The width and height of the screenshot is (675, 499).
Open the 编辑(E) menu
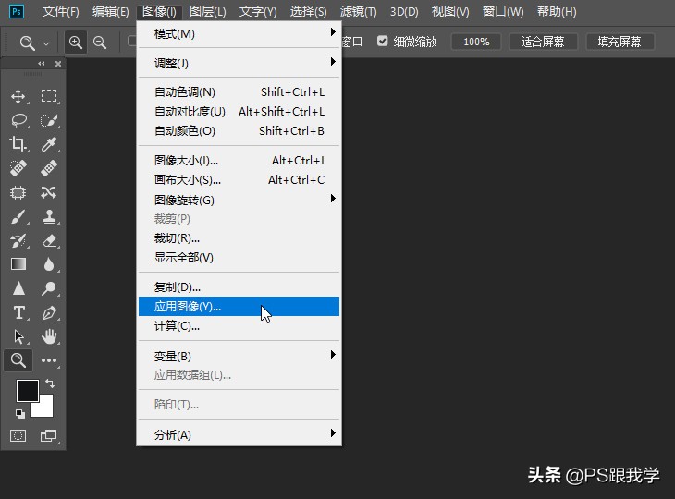(111, 11)
